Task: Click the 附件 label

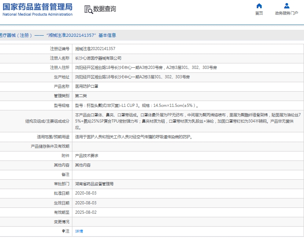Action: 65,155
